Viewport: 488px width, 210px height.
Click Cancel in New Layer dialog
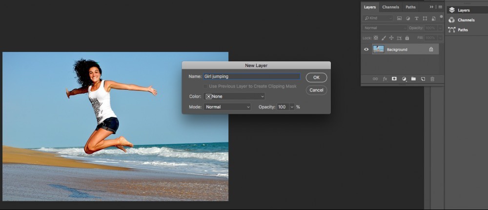(x=316, y=90)
